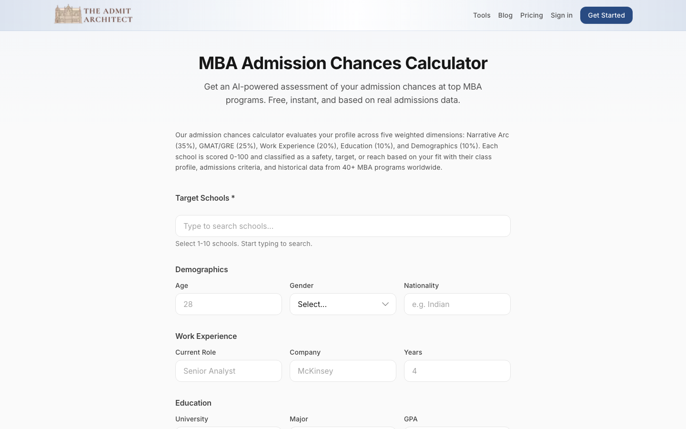Click the Major input field
Image resolution: width=686 pixels, height=429 pixels.
(x=343, y=428)
